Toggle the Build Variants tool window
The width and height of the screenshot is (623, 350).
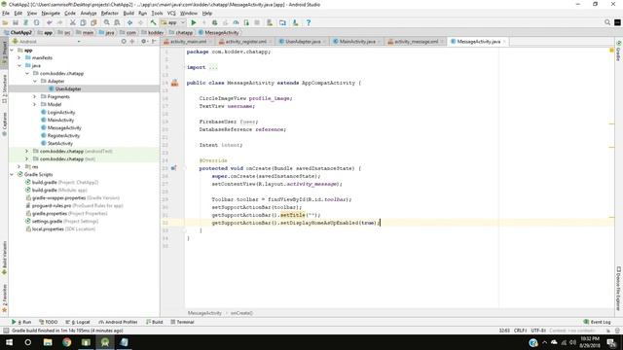[x=4, y=258]
